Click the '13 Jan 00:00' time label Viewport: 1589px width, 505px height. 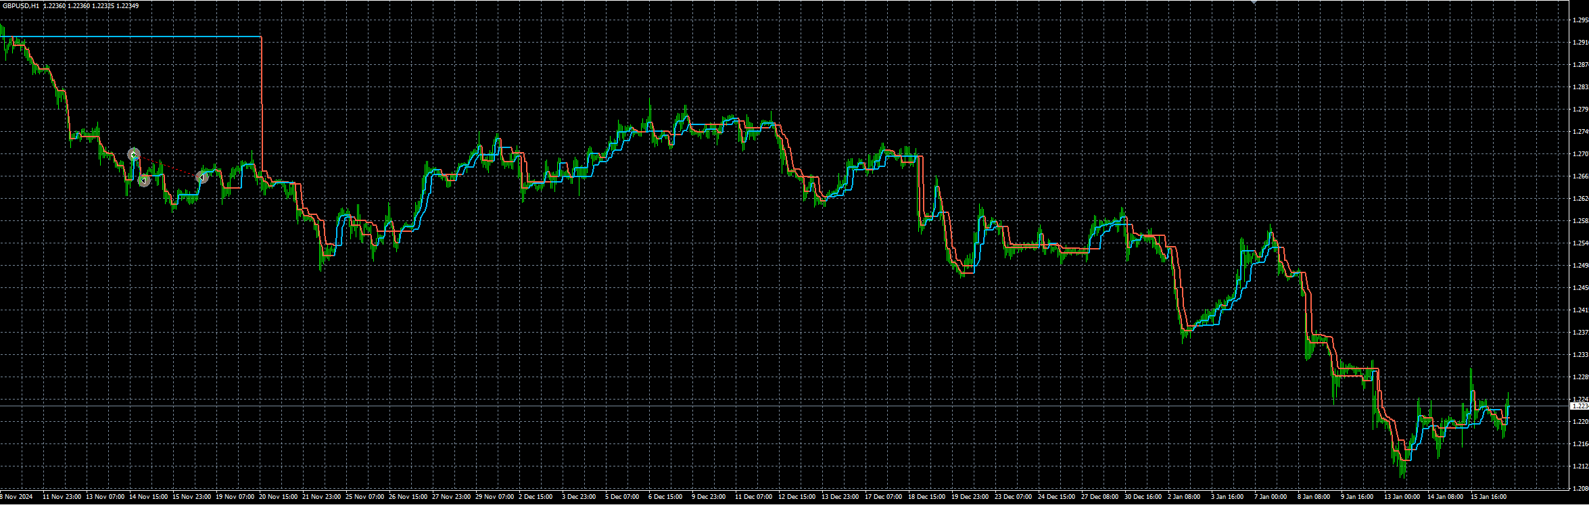coord(1403,497)
